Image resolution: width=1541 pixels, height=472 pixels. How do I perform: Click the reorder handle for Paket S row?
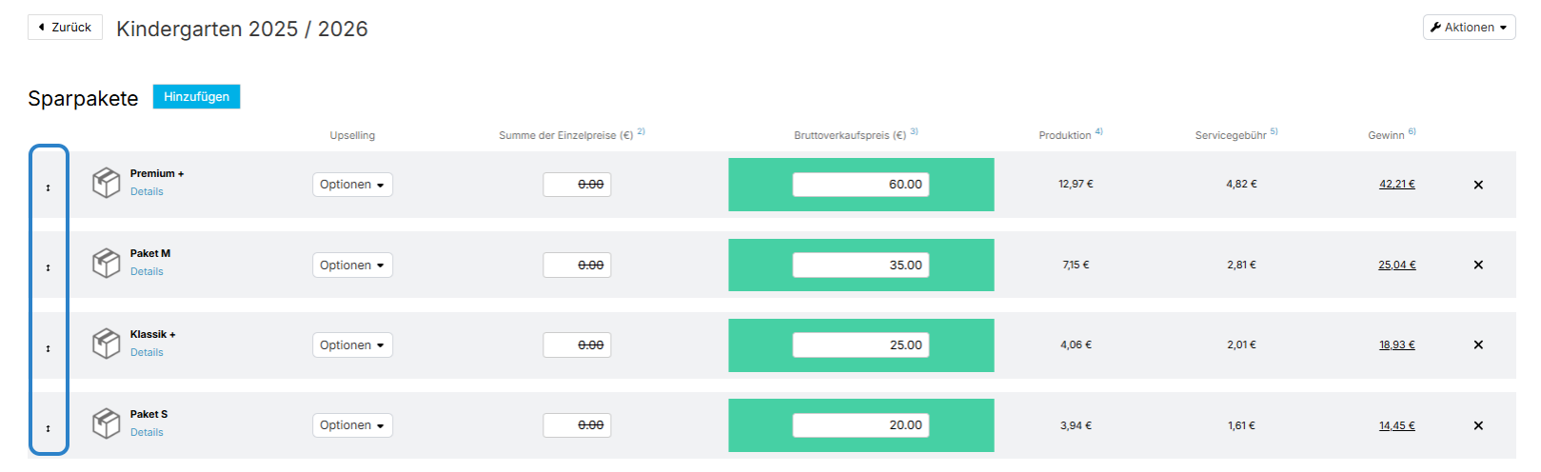(x=49, y=428)
